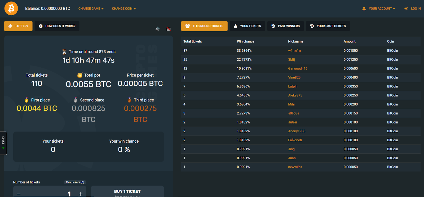Open Mihr player nickname

291,104
